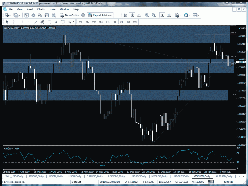Screen dimensions: 248x186
Task: Open the Charts menu
Action: pyautogui.click(x=41, y=9)
